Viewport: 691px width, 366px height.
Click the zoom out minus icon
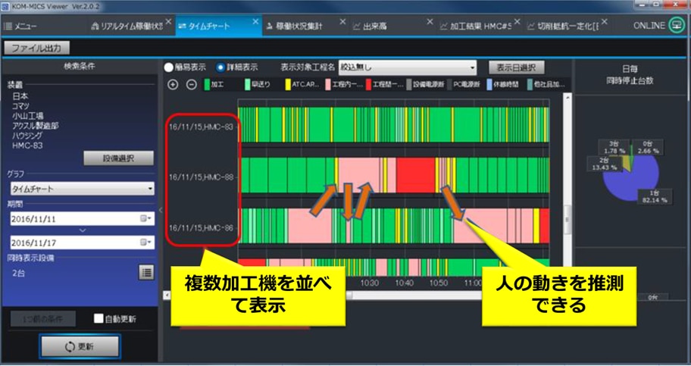click(x=191, y=84)
